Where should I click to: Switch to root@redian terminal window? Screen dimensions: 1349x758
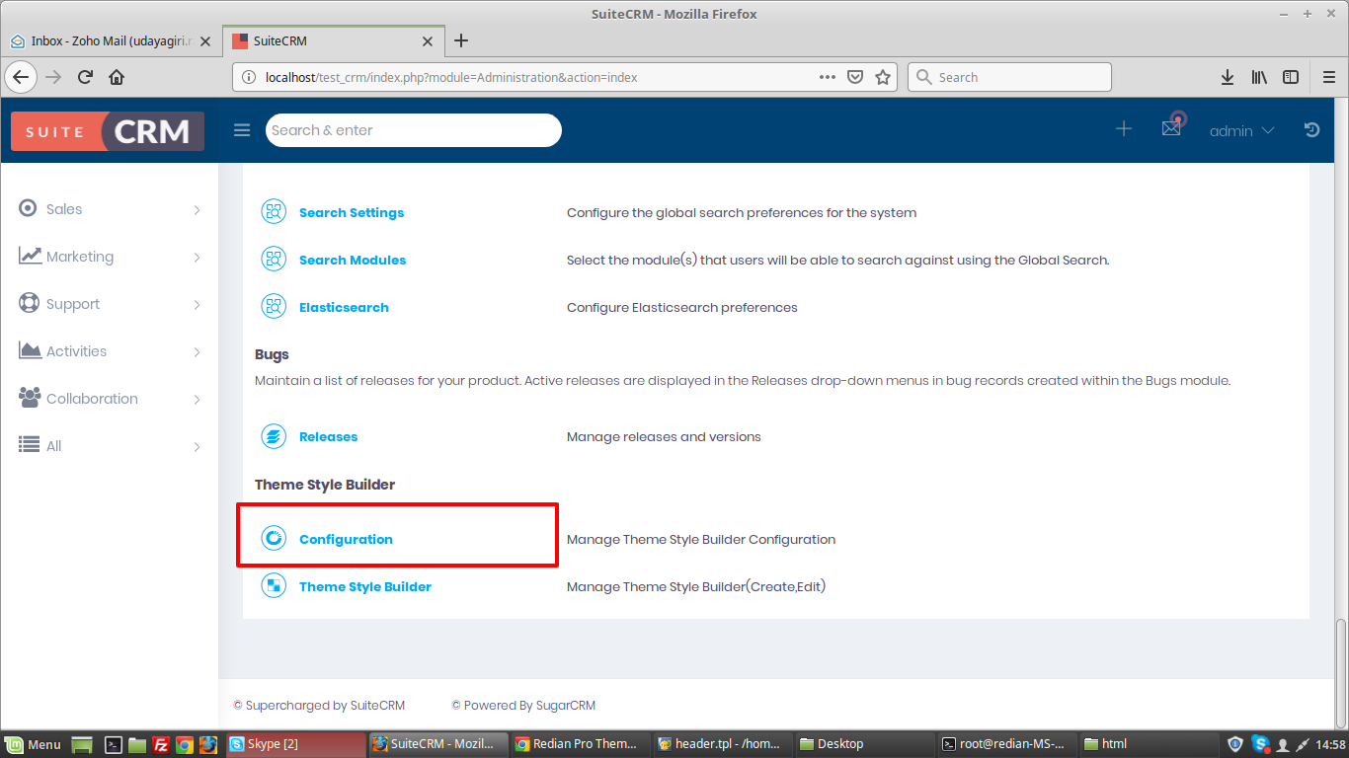tap(1007, 744)
